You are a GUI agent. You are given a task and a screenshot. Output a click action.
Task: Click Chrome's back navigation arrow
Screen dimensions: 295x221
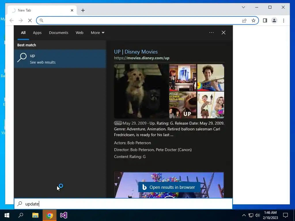(x=12, y=20)
